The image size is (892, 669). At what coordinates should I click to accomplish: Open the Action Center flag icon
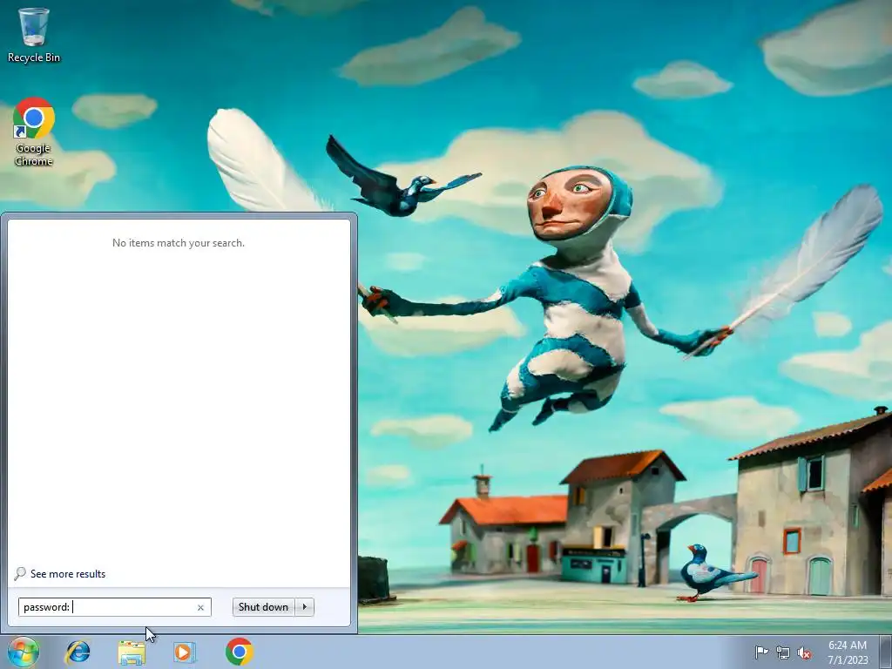coord(761,652)
